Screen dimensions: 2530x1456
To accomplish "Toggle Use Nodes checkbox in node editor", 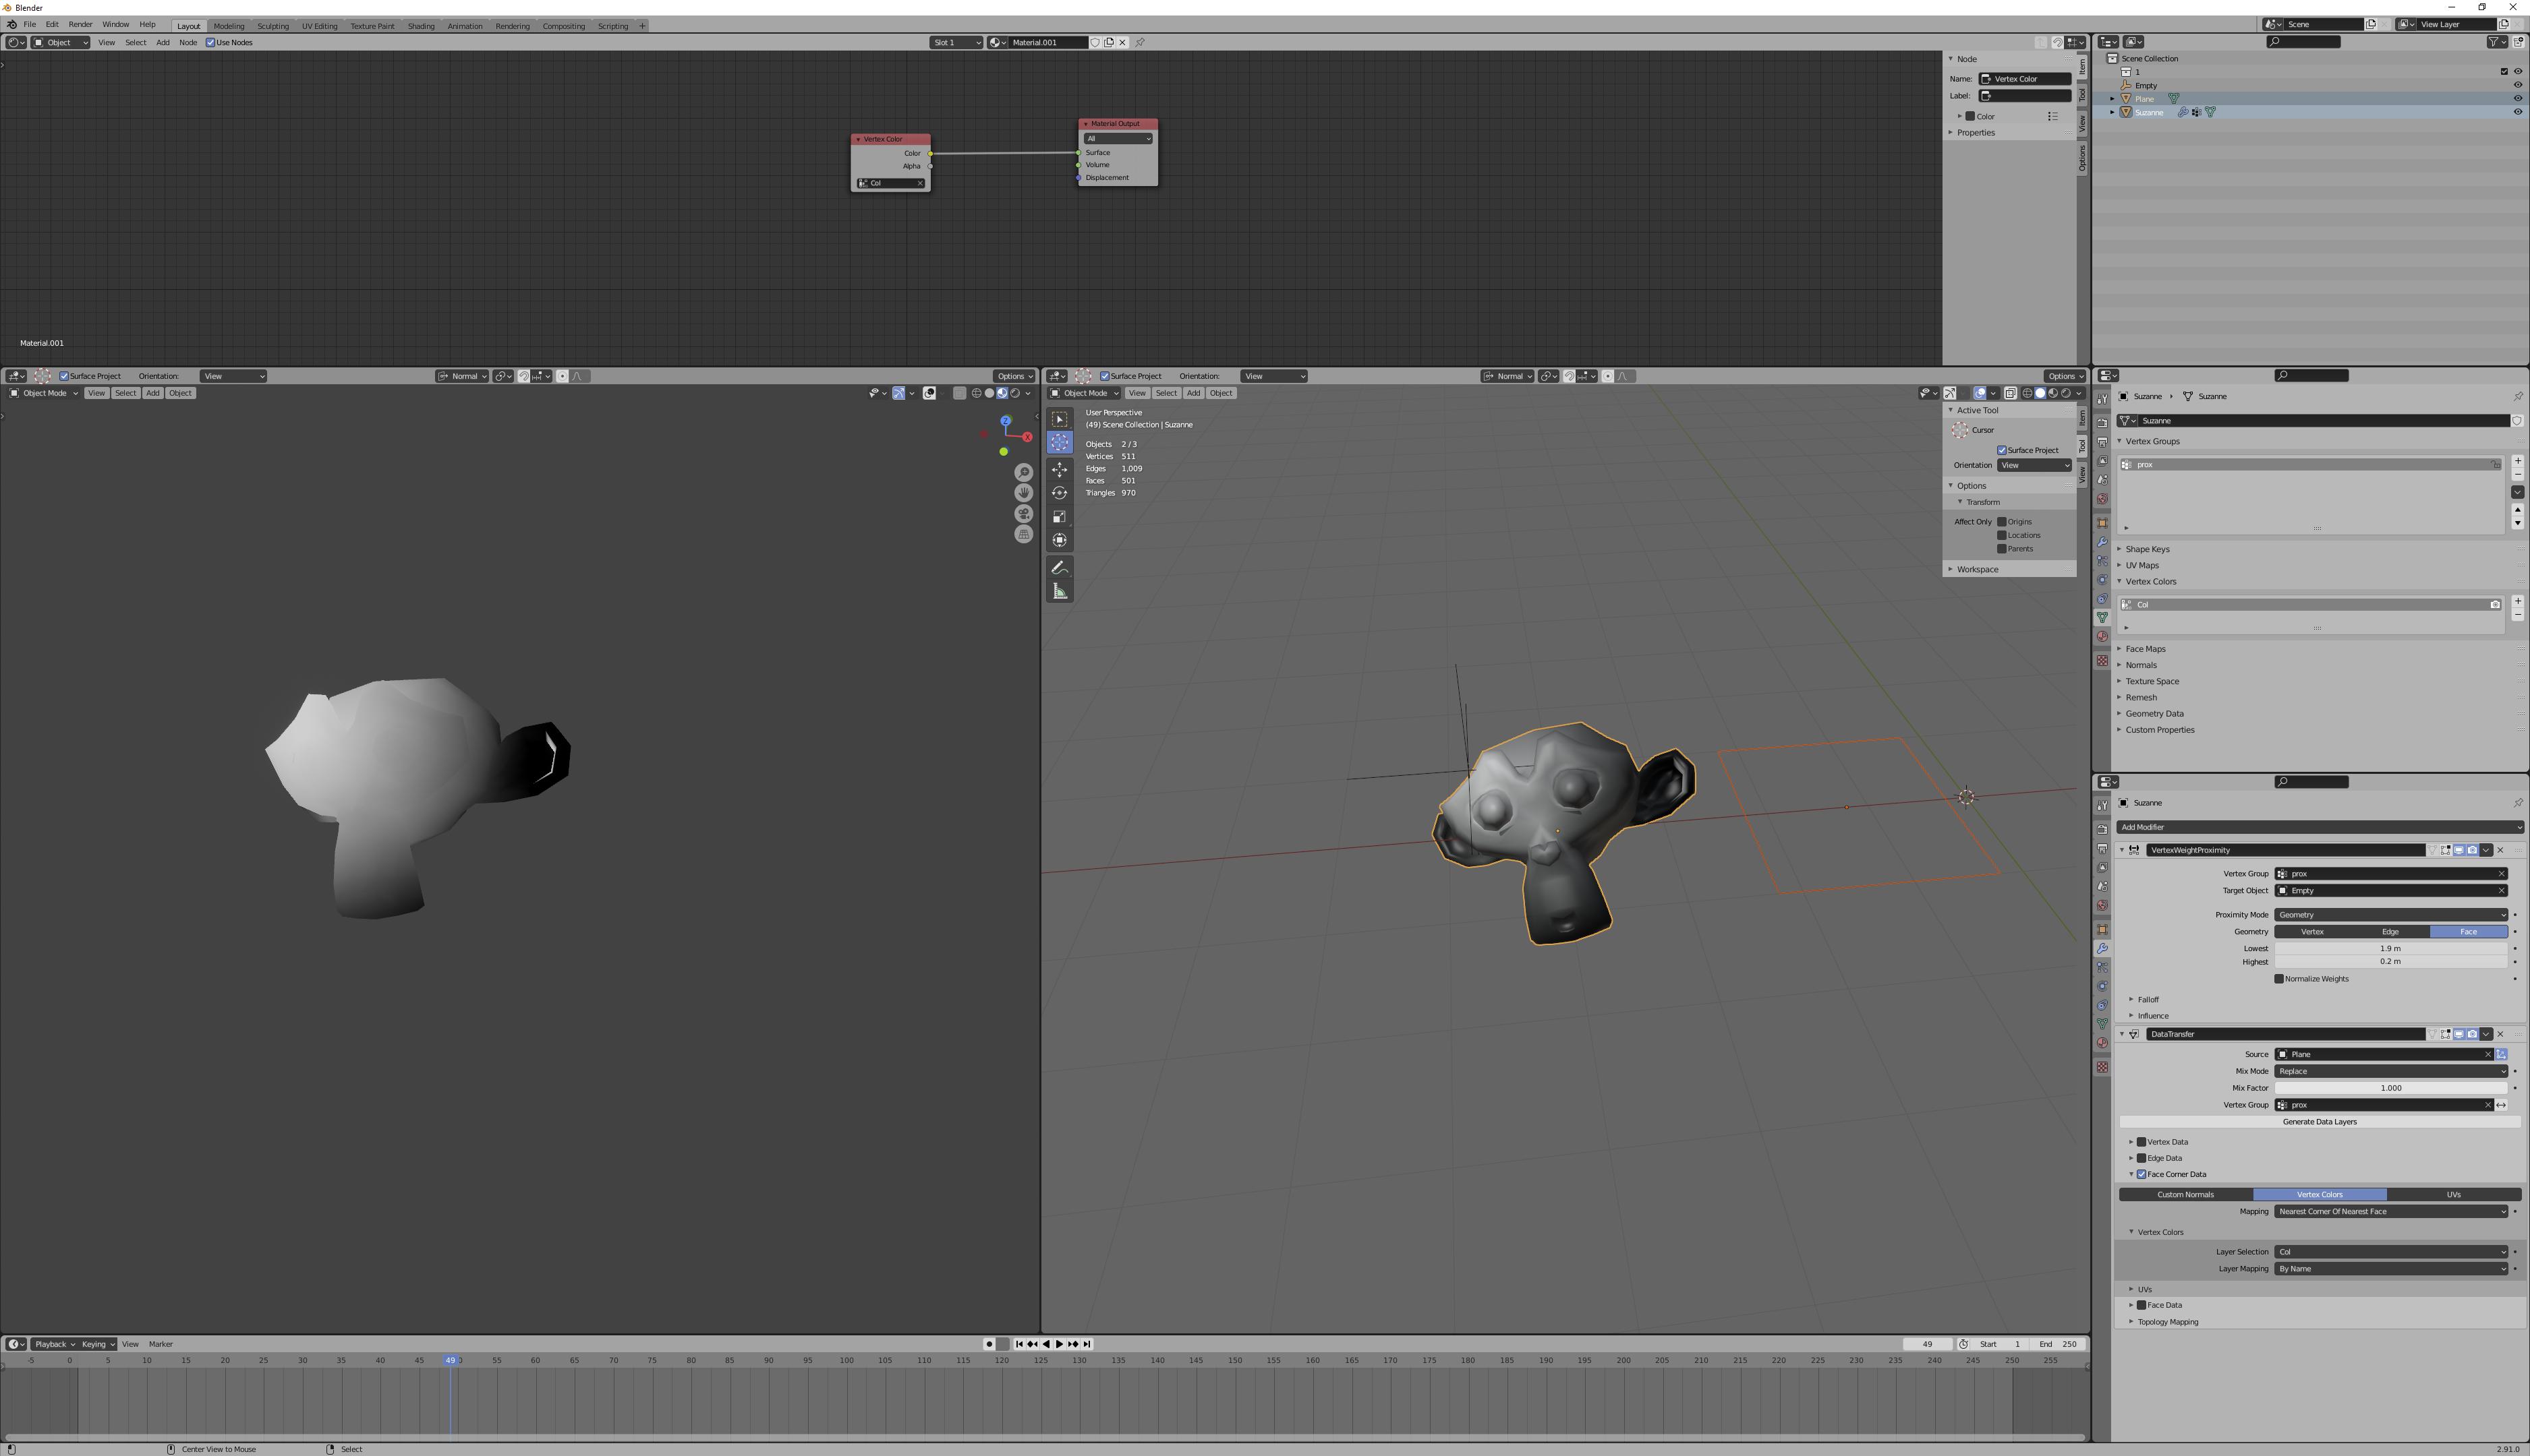I will click(x=210, y=42).
